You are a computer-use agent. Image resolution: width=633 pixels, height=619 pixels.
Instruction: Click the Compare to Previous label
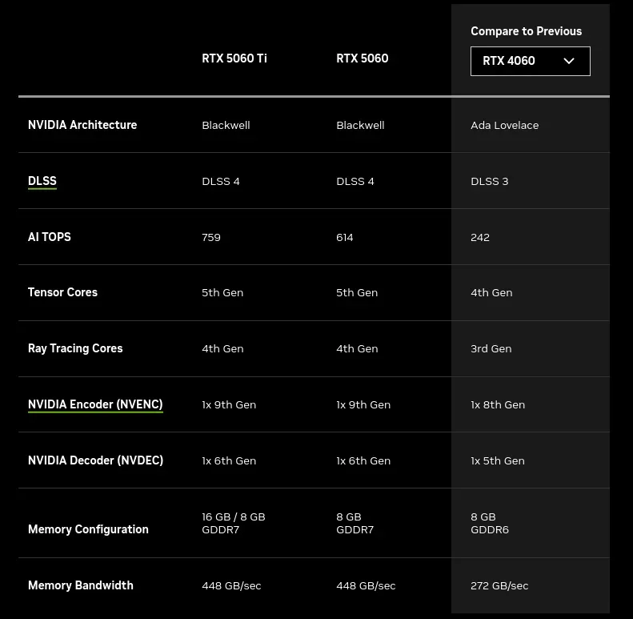coord(526,31)
